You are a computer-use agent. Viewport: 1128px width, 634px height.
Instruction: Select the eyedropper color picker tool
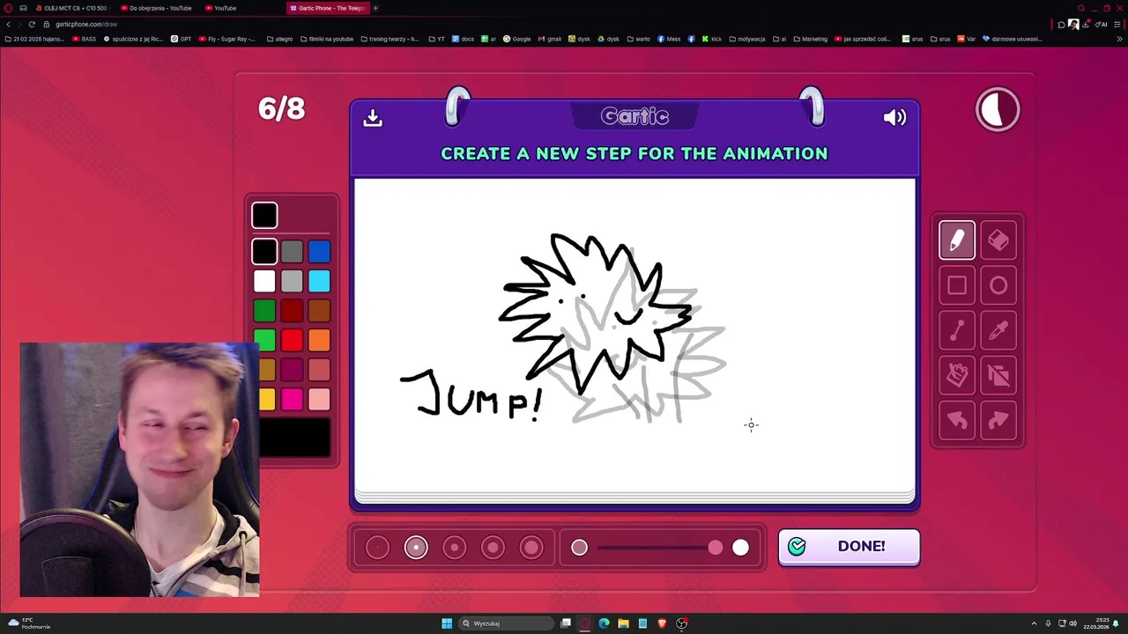click(998, 330)
